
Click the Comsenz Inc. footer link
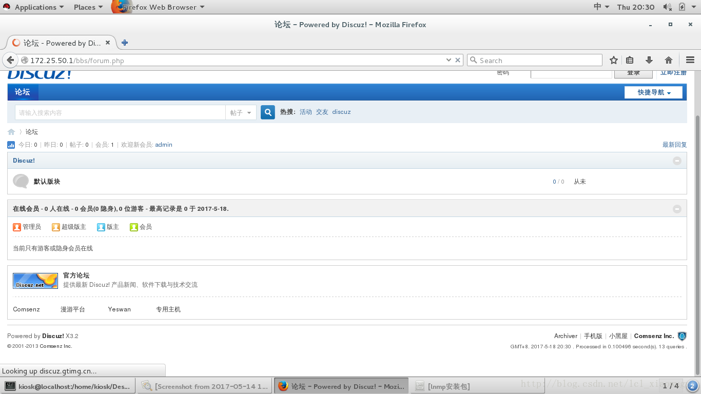point(654,336)
